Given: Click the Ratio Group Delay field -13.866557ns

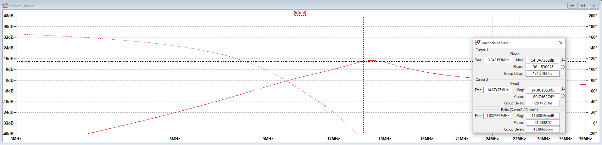Looking at the screenshot, I should (543, 129).
